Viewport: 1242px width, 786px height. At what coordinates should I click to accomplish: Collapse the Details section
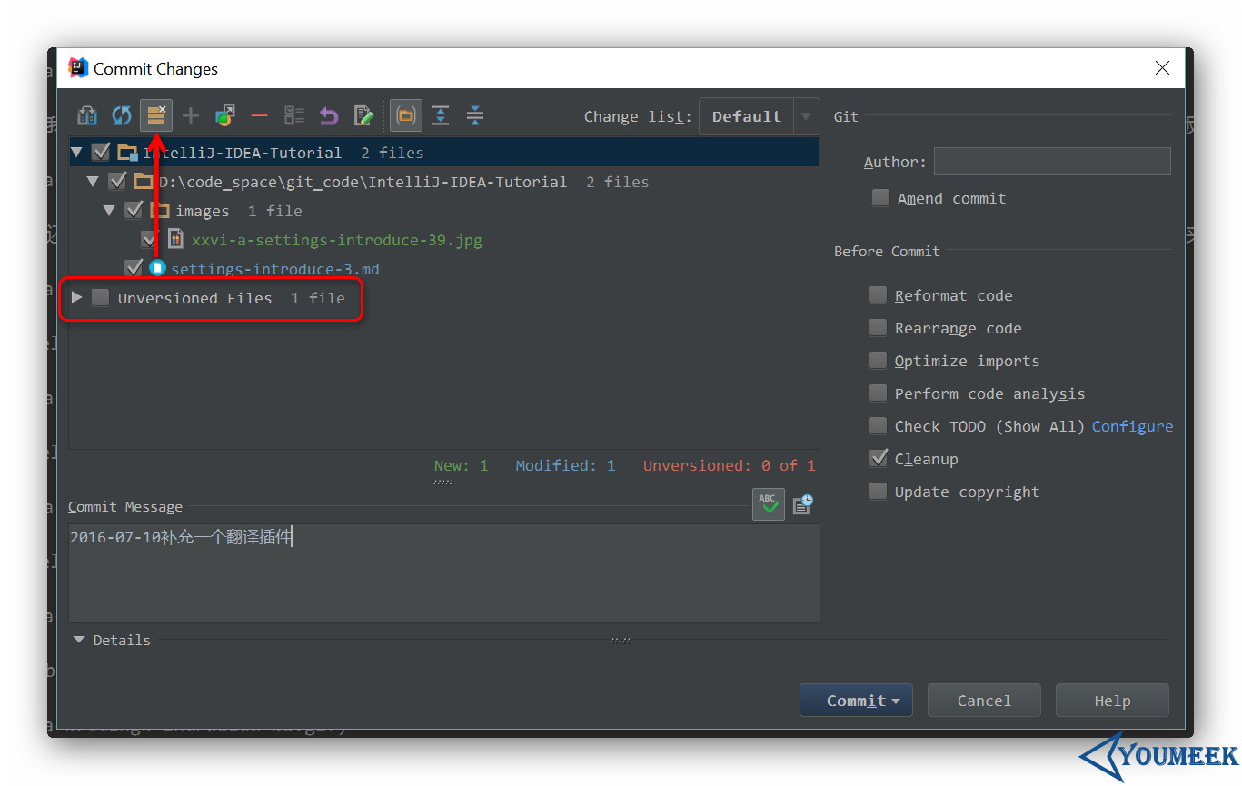(x=79, y=640)
